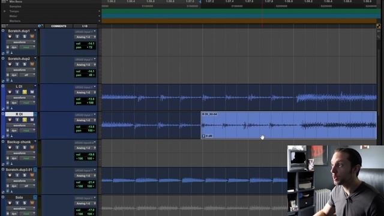The image size is (384, 216).
Task: Open Backup chunk input path selector
Action: [x=85, y=143]
